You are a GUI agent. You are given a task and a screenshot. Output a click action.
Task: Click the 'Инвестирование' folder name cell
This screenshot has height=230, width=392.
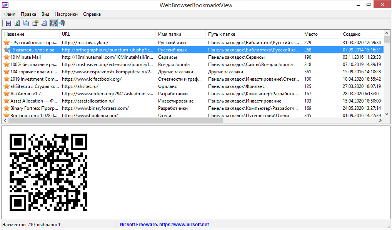pos(176,101)
